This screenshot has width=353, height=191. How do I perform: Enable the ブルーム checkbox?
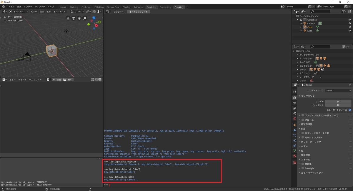click(x=303, y=120)
